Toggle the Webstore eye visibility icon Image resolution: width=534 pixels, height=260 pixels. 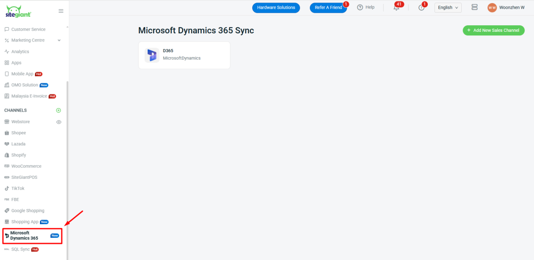59,122
